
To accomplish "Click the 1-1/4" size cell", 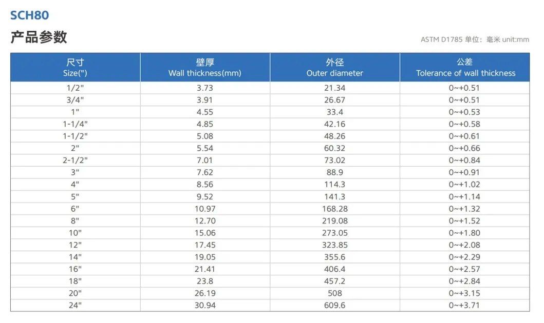I will tap(75, 124).
